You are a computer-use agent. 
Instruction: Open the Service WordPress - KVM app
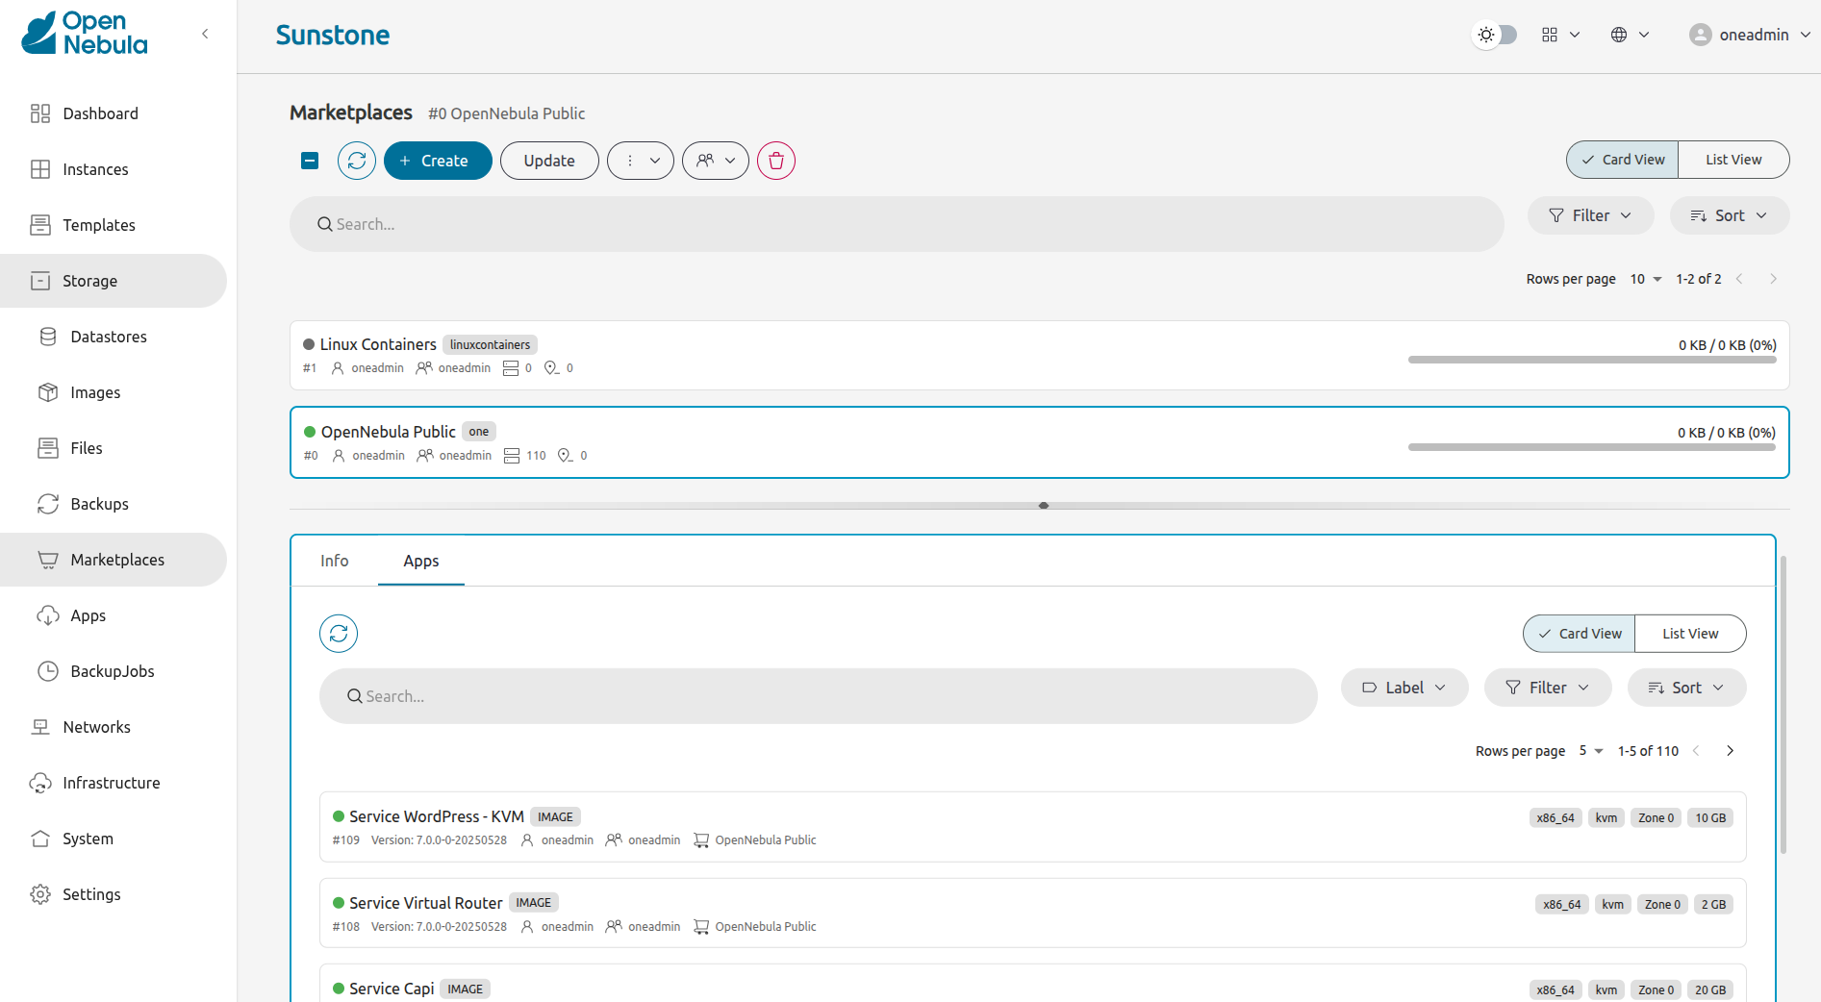1032,827
